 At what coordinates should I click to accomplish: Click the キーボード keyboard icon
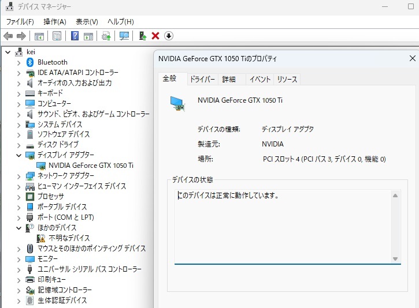point(30,93)
